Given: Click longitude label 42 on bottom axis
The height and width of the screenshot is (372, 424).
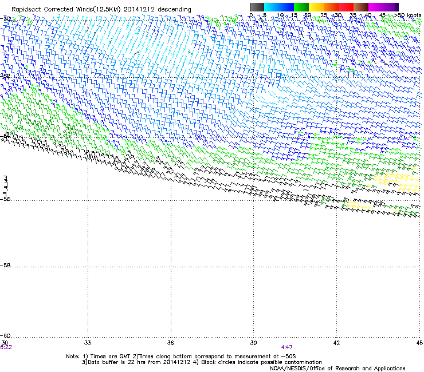Looking at the screenshot, I should click(x=336, y=343).
